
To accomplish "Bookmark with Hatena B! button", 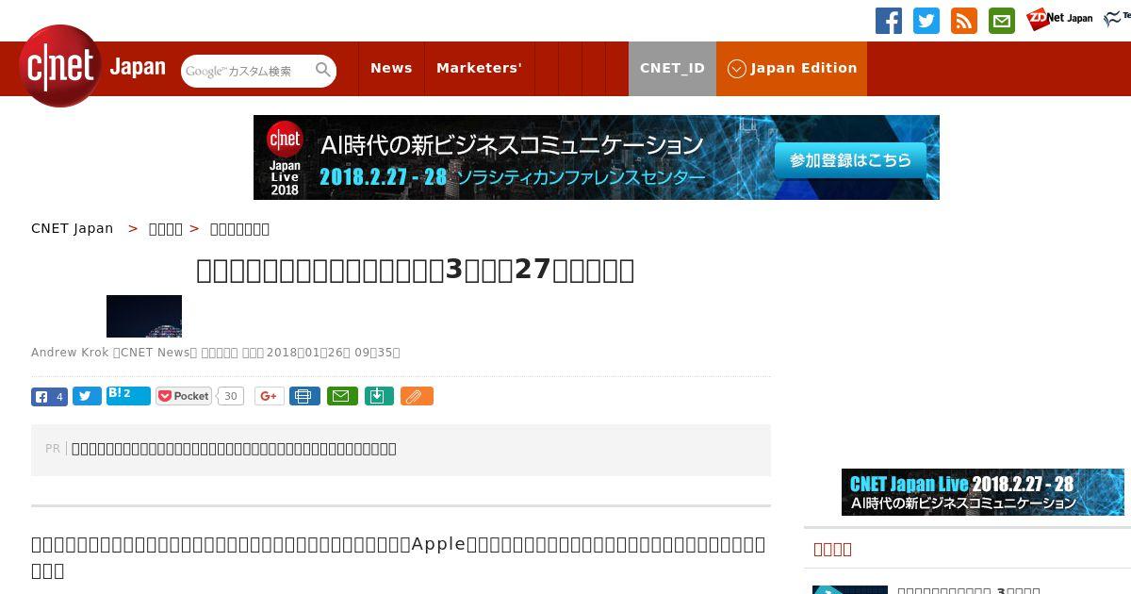I will pos(128,395).
